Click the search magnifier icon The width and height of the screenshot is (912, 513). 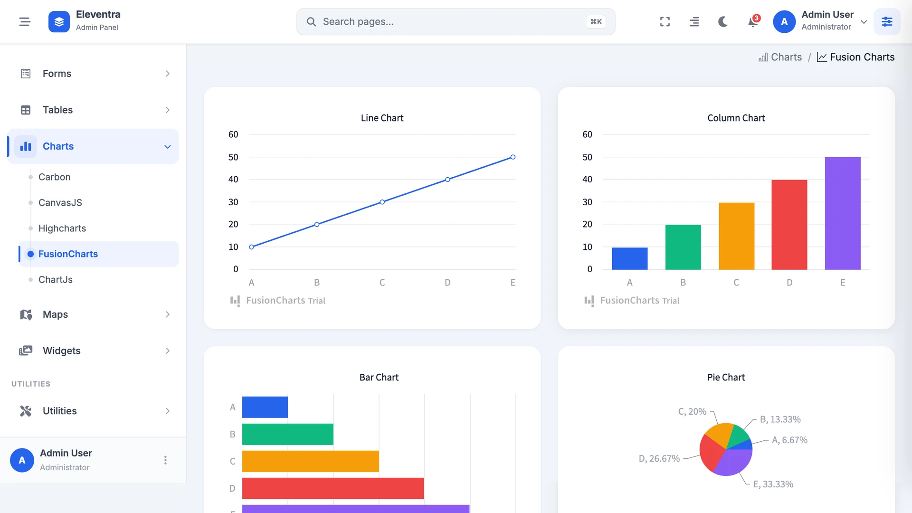(x=311, y=22)
